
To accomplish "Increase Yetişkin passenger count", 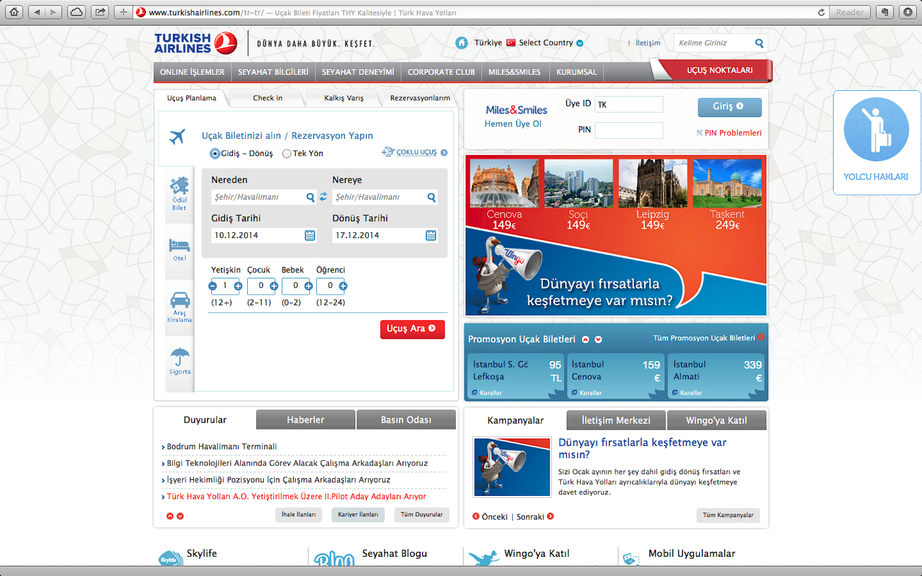I will point(238,286).
